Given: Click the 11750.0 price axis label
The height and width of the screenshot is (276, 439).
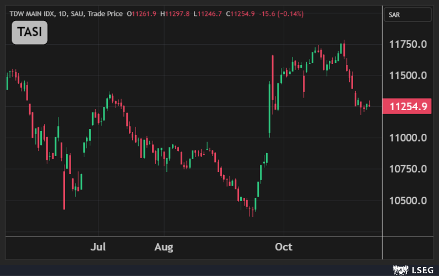Looking at the screenshot, I should pos(408,44).
